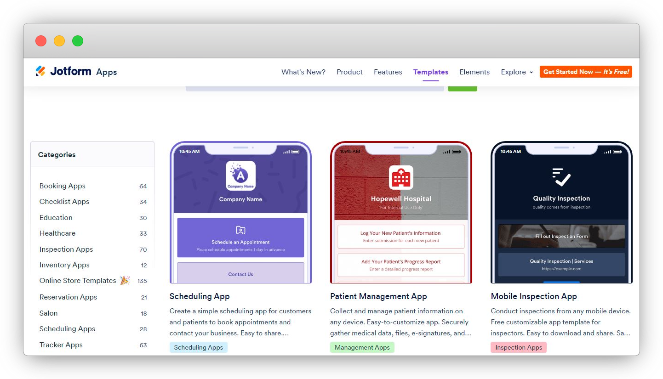Click inside the search input field
Image resolution: width=663 pixels, height=379 pixels.
(314, 88)
